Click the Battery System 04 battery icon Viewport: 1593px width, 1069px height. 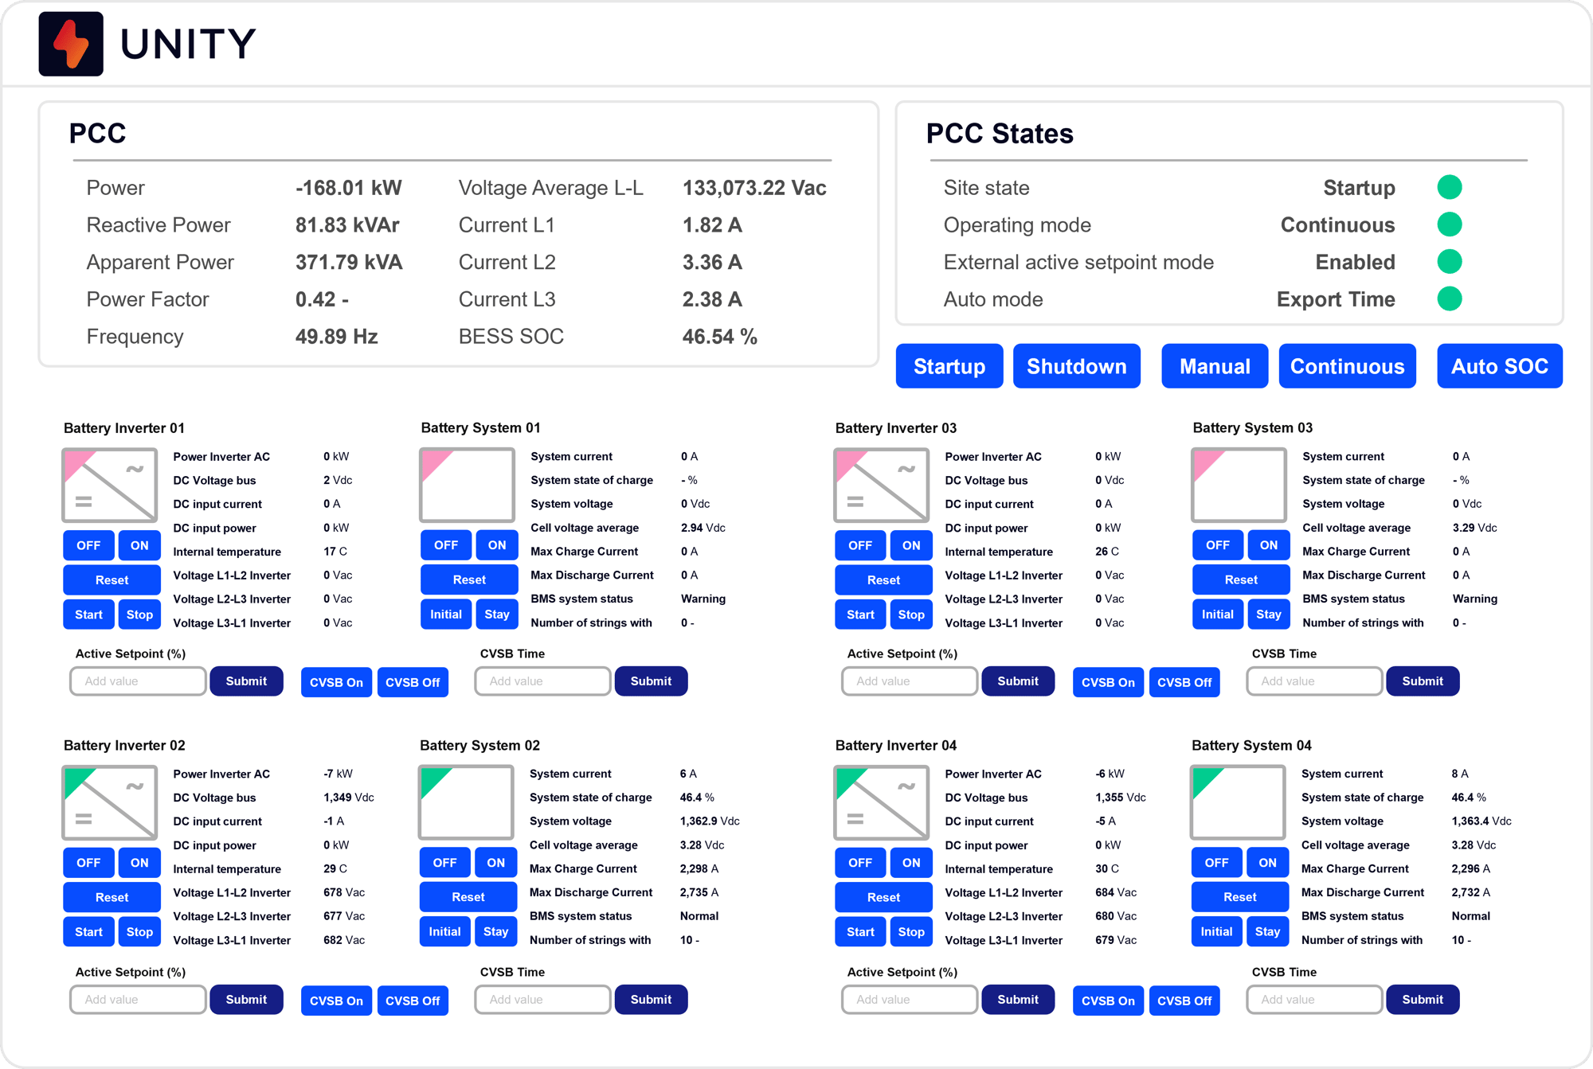click(x=1239, y=802)
